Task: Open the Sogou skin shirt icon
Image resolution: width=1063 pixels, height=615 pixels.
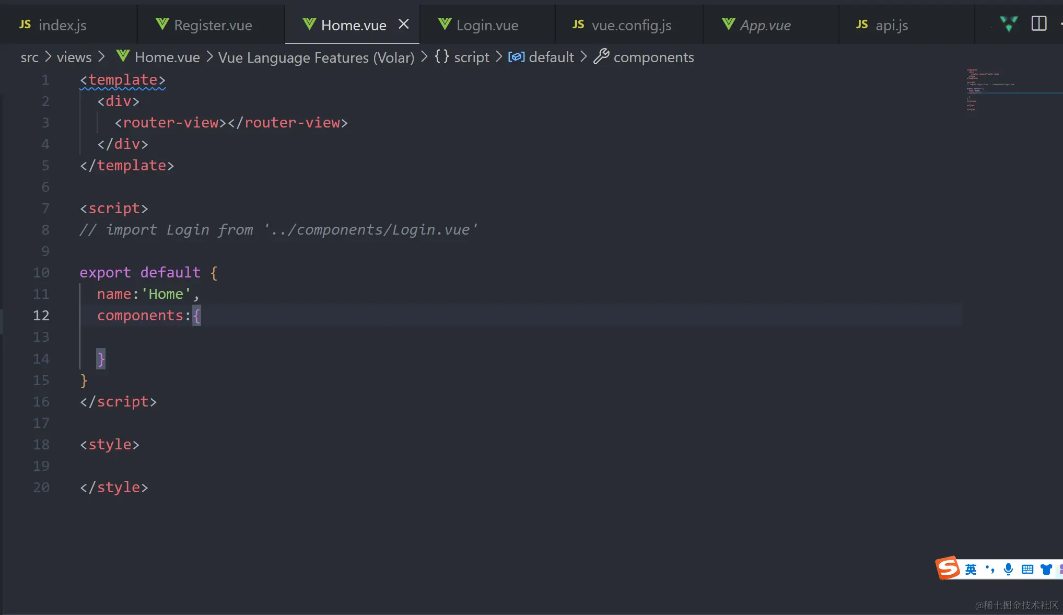Action: click(1046, 569)
